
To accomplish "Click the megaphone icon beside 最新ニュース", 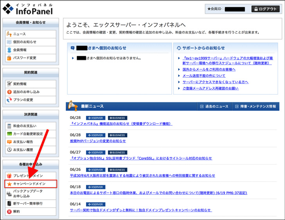I will (x=73, y=106).
